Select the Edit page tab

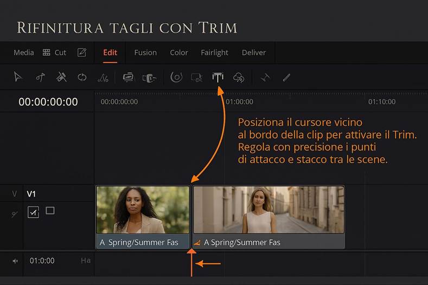[110, 53]
